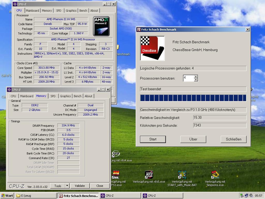The width and height of the screenshot is (265, 199).
Task: Click the Core Voltage value 1.360 V
Action: [x=79, y=33]
